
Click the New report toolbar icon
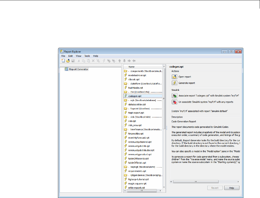[x=63, y=61]
